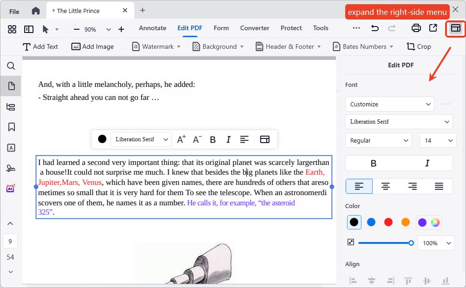Click the page number input showing 9
Image resolution: width=466 pixels, height=288 pixels.
tap(11, 241)
